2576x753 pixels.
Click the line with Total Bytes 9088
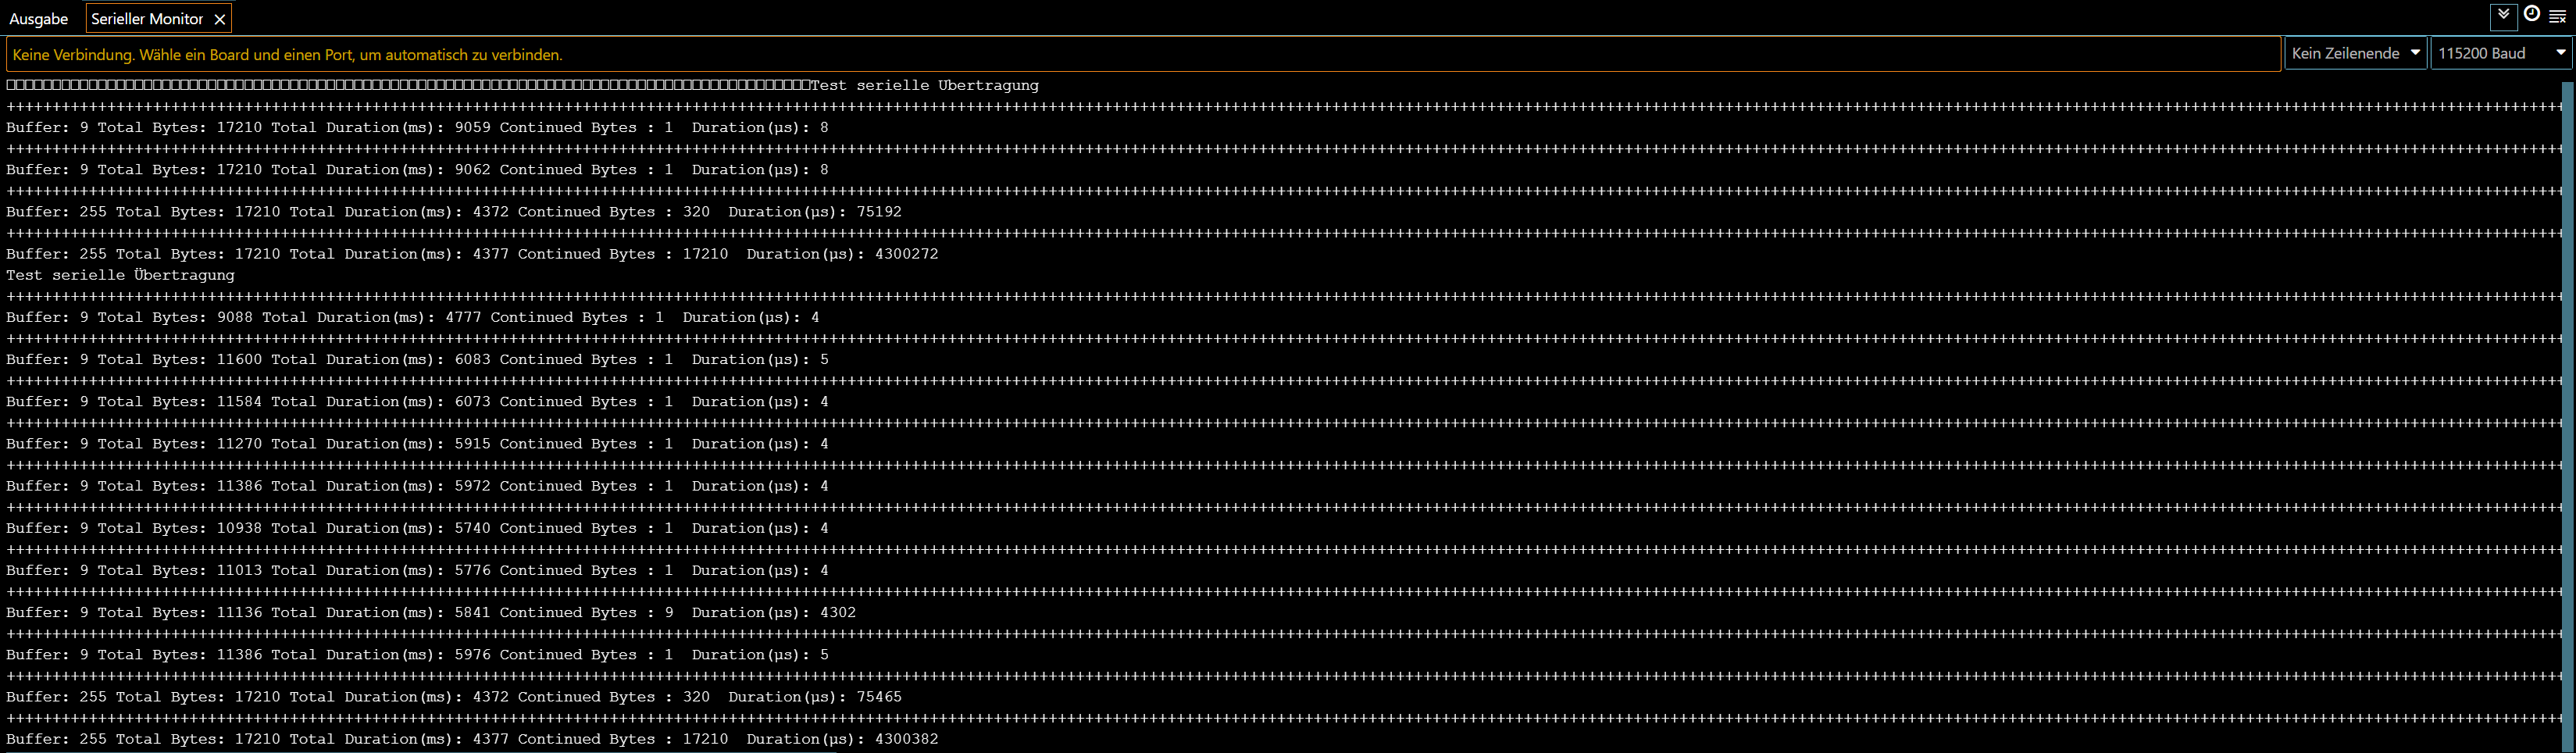tap(412, 317)
